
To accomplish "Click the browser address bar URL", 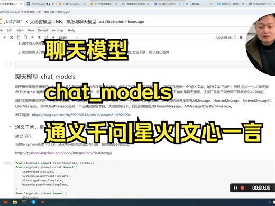I will click(35, 12).
